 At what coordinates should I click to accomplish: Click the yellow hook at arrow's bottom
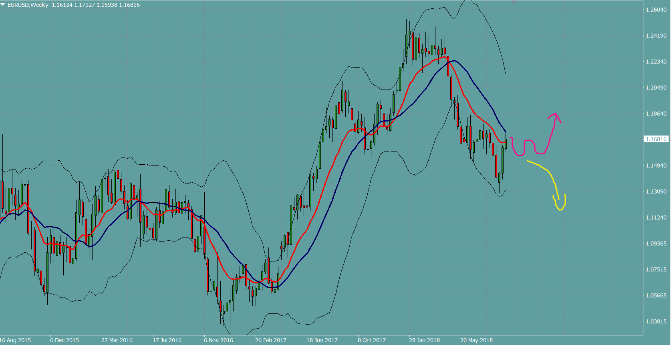[560, 207]
